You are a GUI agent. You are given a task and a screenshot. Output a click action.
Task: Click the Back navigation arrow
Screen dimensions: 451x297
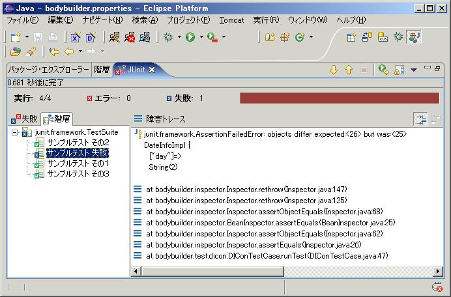pyautogui.click(x=69, y=51)
